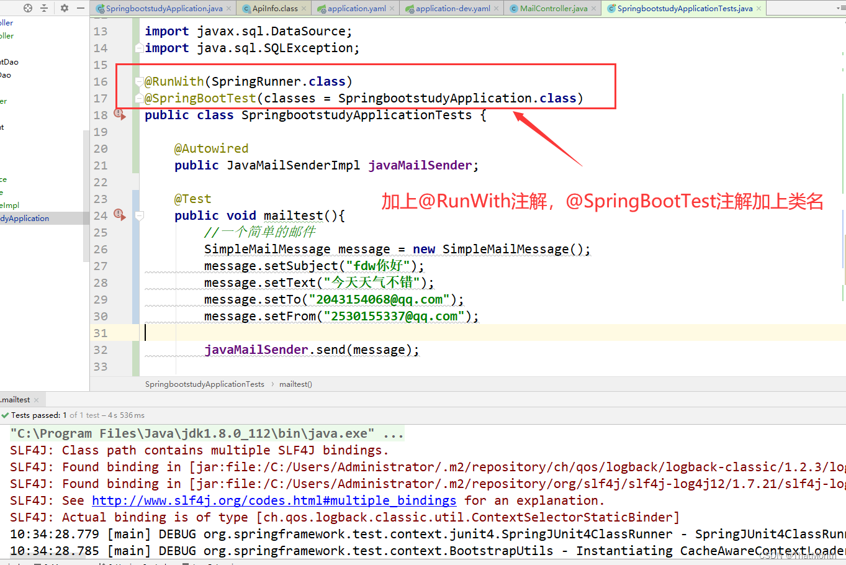Viewport: 846px width, 565px height.
Task: Click SpringbootstudyApplicationTests.java tab icon
Action: [611, 9]
